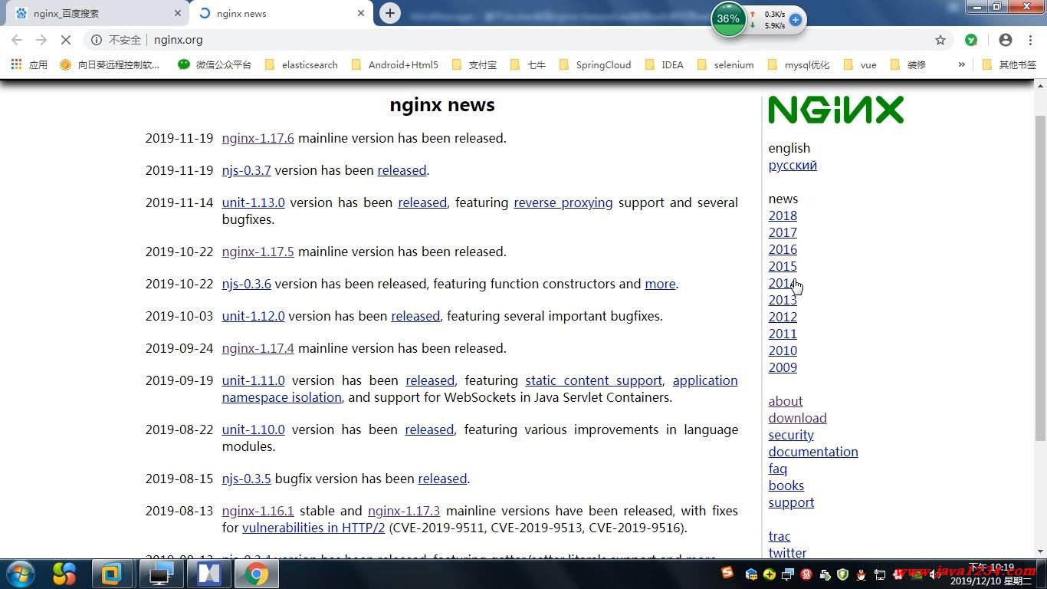Viewport: 1047px width, 589px height.
Task: Open the site info icon beside 不安全
Action: click(x=97, y=40)
